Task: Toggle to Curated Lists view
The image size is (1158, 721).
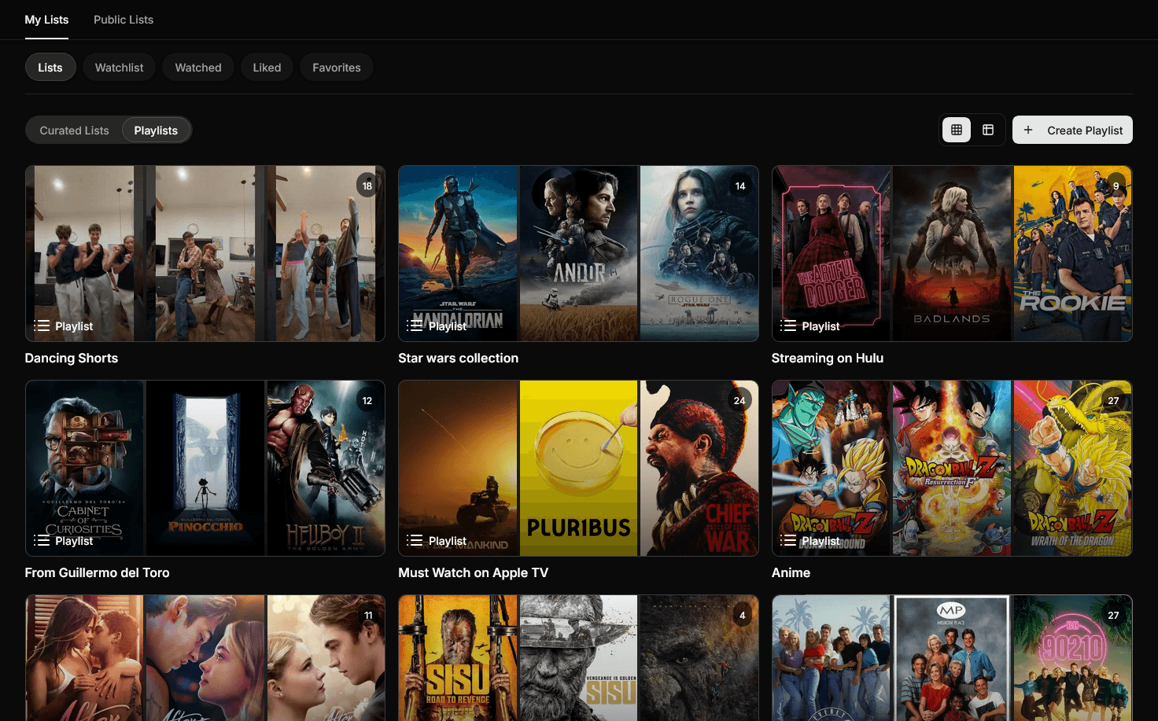Action: coord(74,131)
